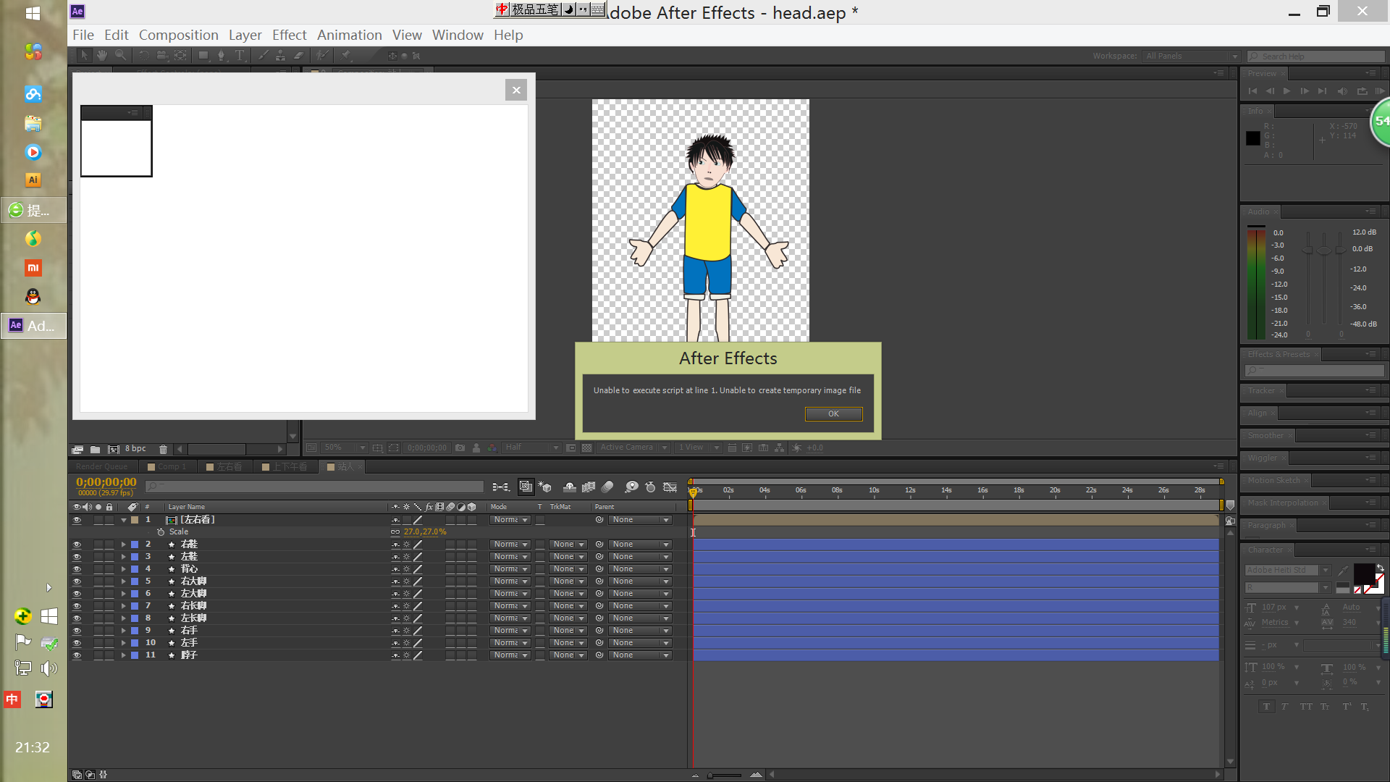Select the Clone Stamp tool
This screenshot has width=1390, height=782.
coord(280,56)
